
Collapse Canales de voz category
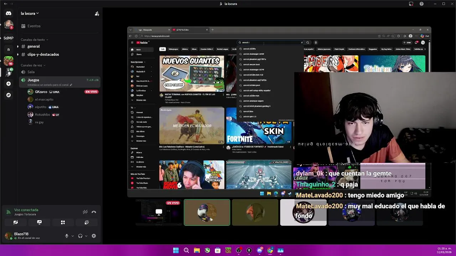click(x=33, y=65)
